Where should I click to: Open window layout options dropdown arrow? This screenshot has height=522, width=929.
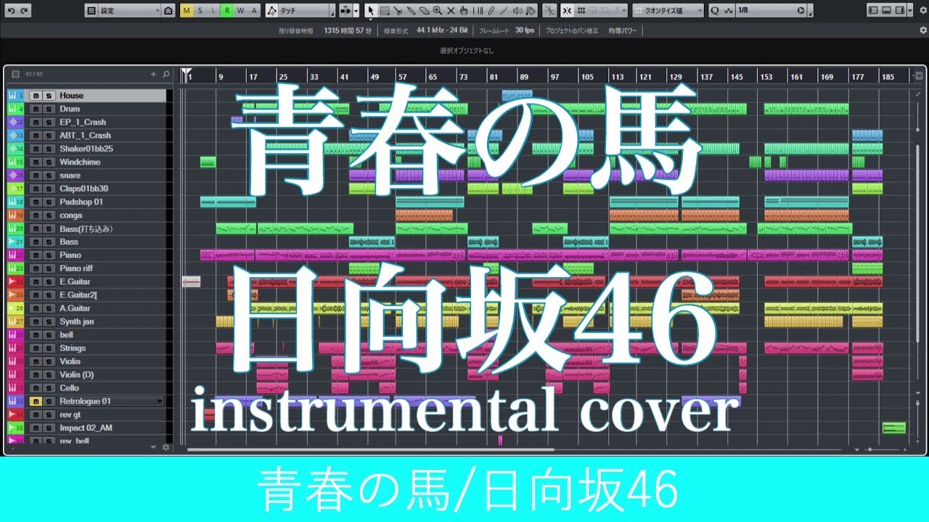click(910, 11)
